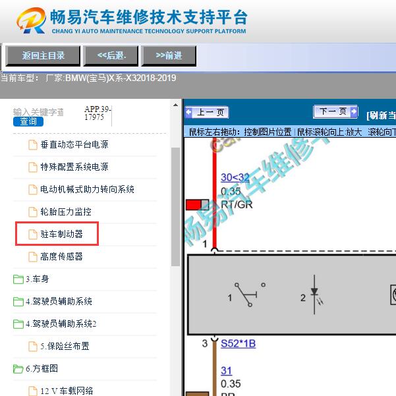Open 轮胎压力监控 entry

coord(66,212)
